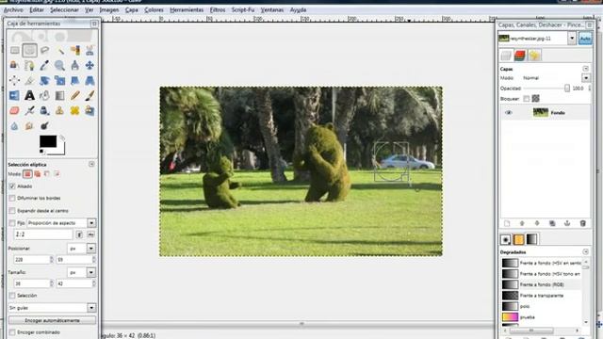This screenshot has height=339, width=603.
Task: Select the Eraser tool
Action: pos(15,111)
